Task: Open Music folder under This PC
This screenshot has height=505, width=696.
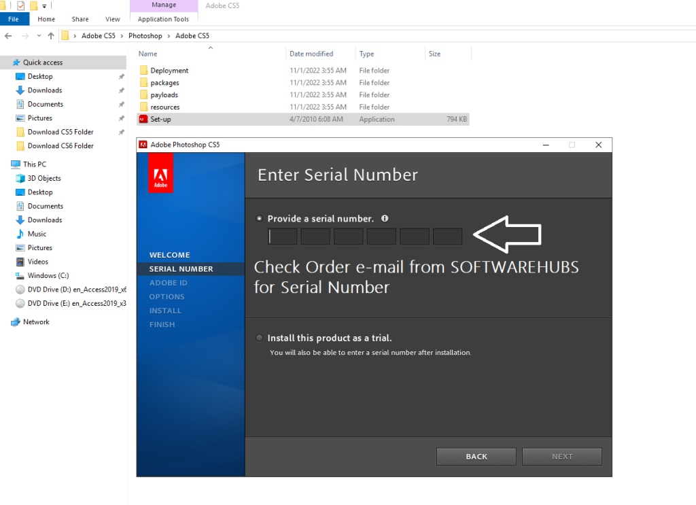Action: [x=37, y=234]
